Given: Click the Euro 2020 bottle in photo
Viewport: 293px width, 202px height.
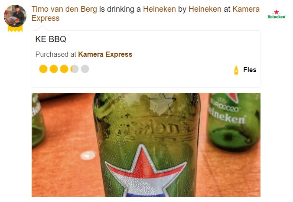Looking at the screenshot, I should [x=234, y=121].
